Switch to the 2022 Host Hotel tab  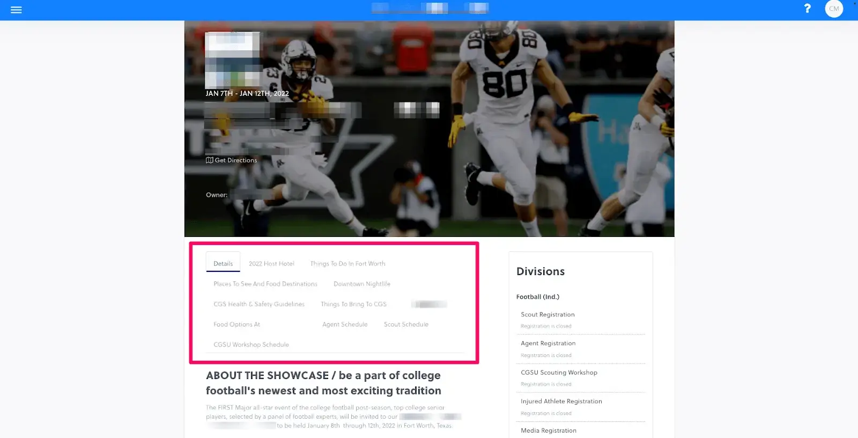point(271,264)
